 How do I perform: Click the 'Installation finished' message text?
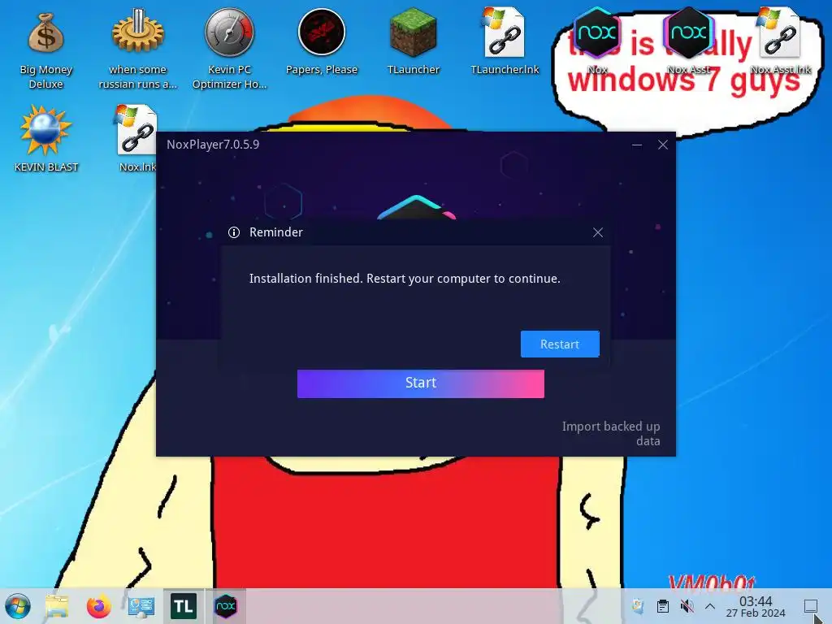(x=405, y=279)
